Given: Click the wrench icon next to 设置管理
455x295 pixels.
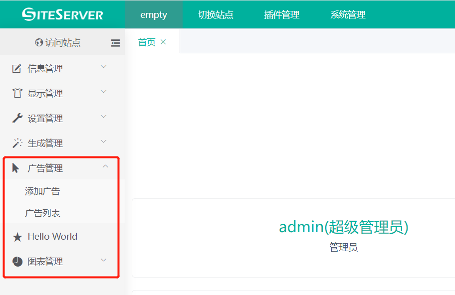Looking at the screenshot, I should [x=17, y=118].
